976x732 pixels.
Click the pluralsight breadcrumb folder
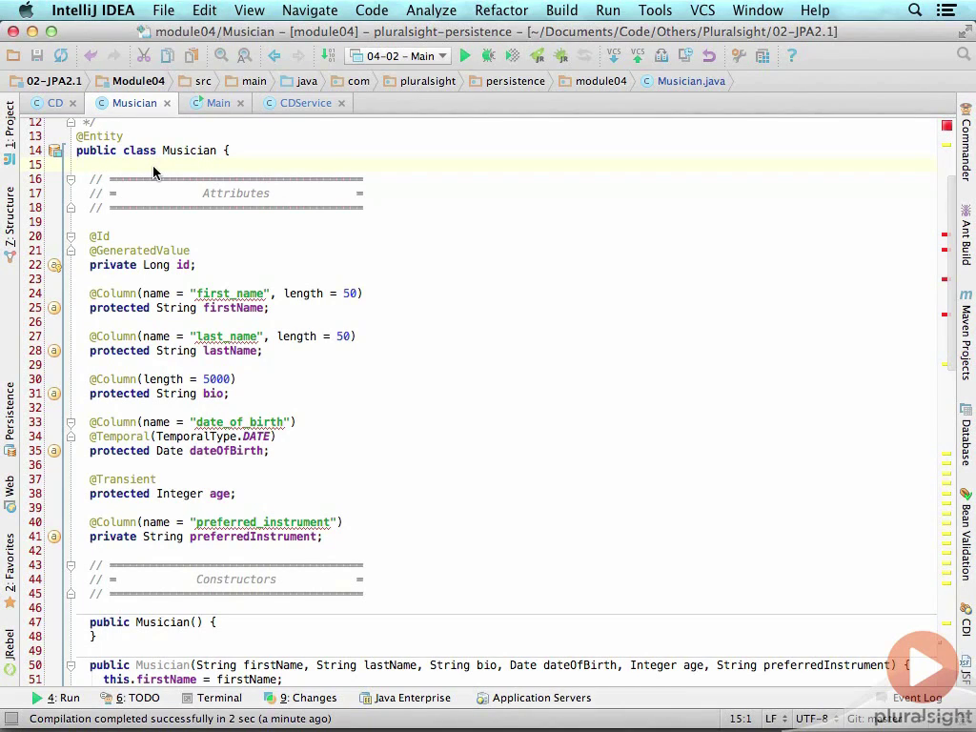point(419,81)
